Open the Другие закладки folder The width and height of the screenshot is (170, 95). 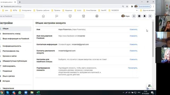click(x=147, y=10)
